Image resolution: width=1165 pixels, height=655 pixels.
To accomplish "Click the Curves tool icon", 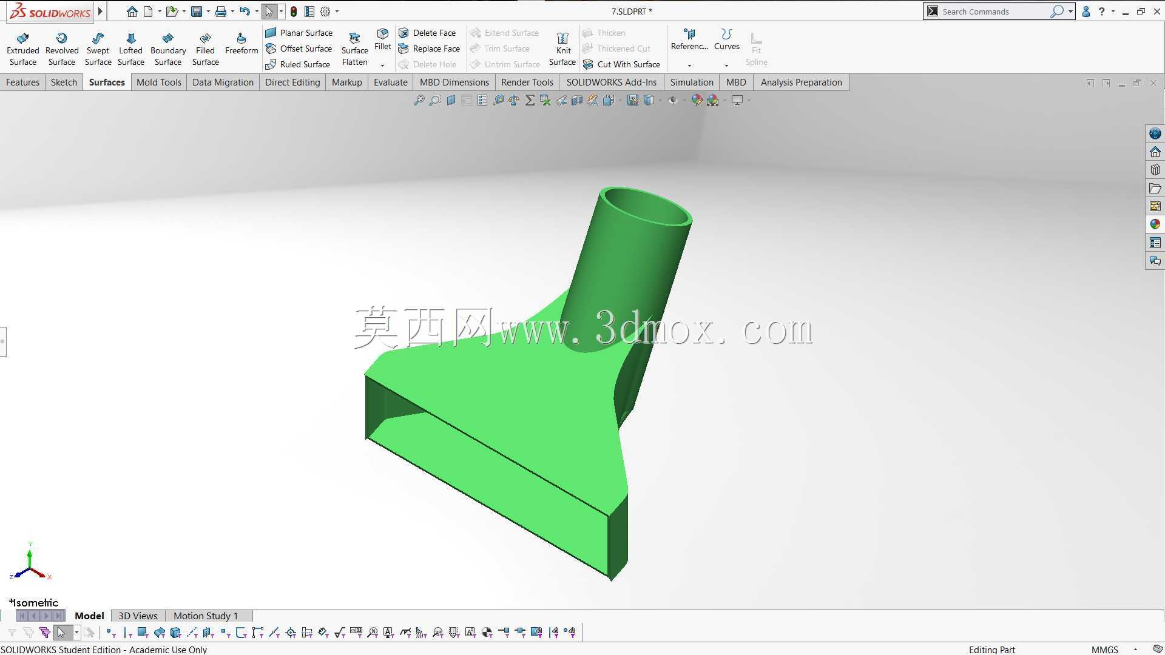I will click(726, 34).
